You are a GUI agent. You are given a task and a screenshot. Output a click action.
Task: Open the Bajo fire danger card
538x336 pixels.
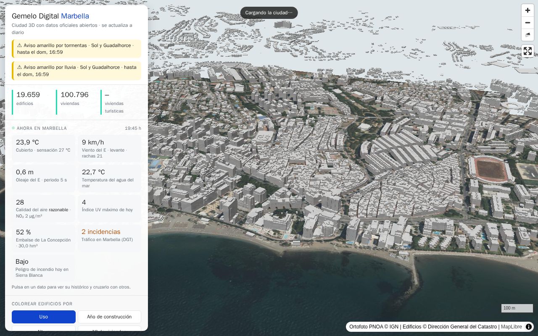point(43,268)
